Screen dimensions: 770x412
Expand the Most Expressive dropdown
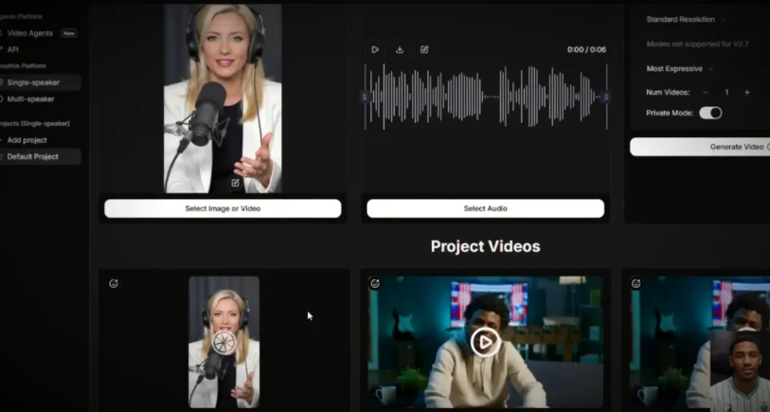680,68
